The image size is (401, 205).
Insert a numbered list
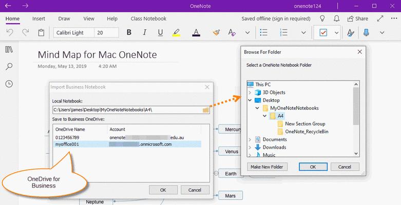(x=283, y=32)
